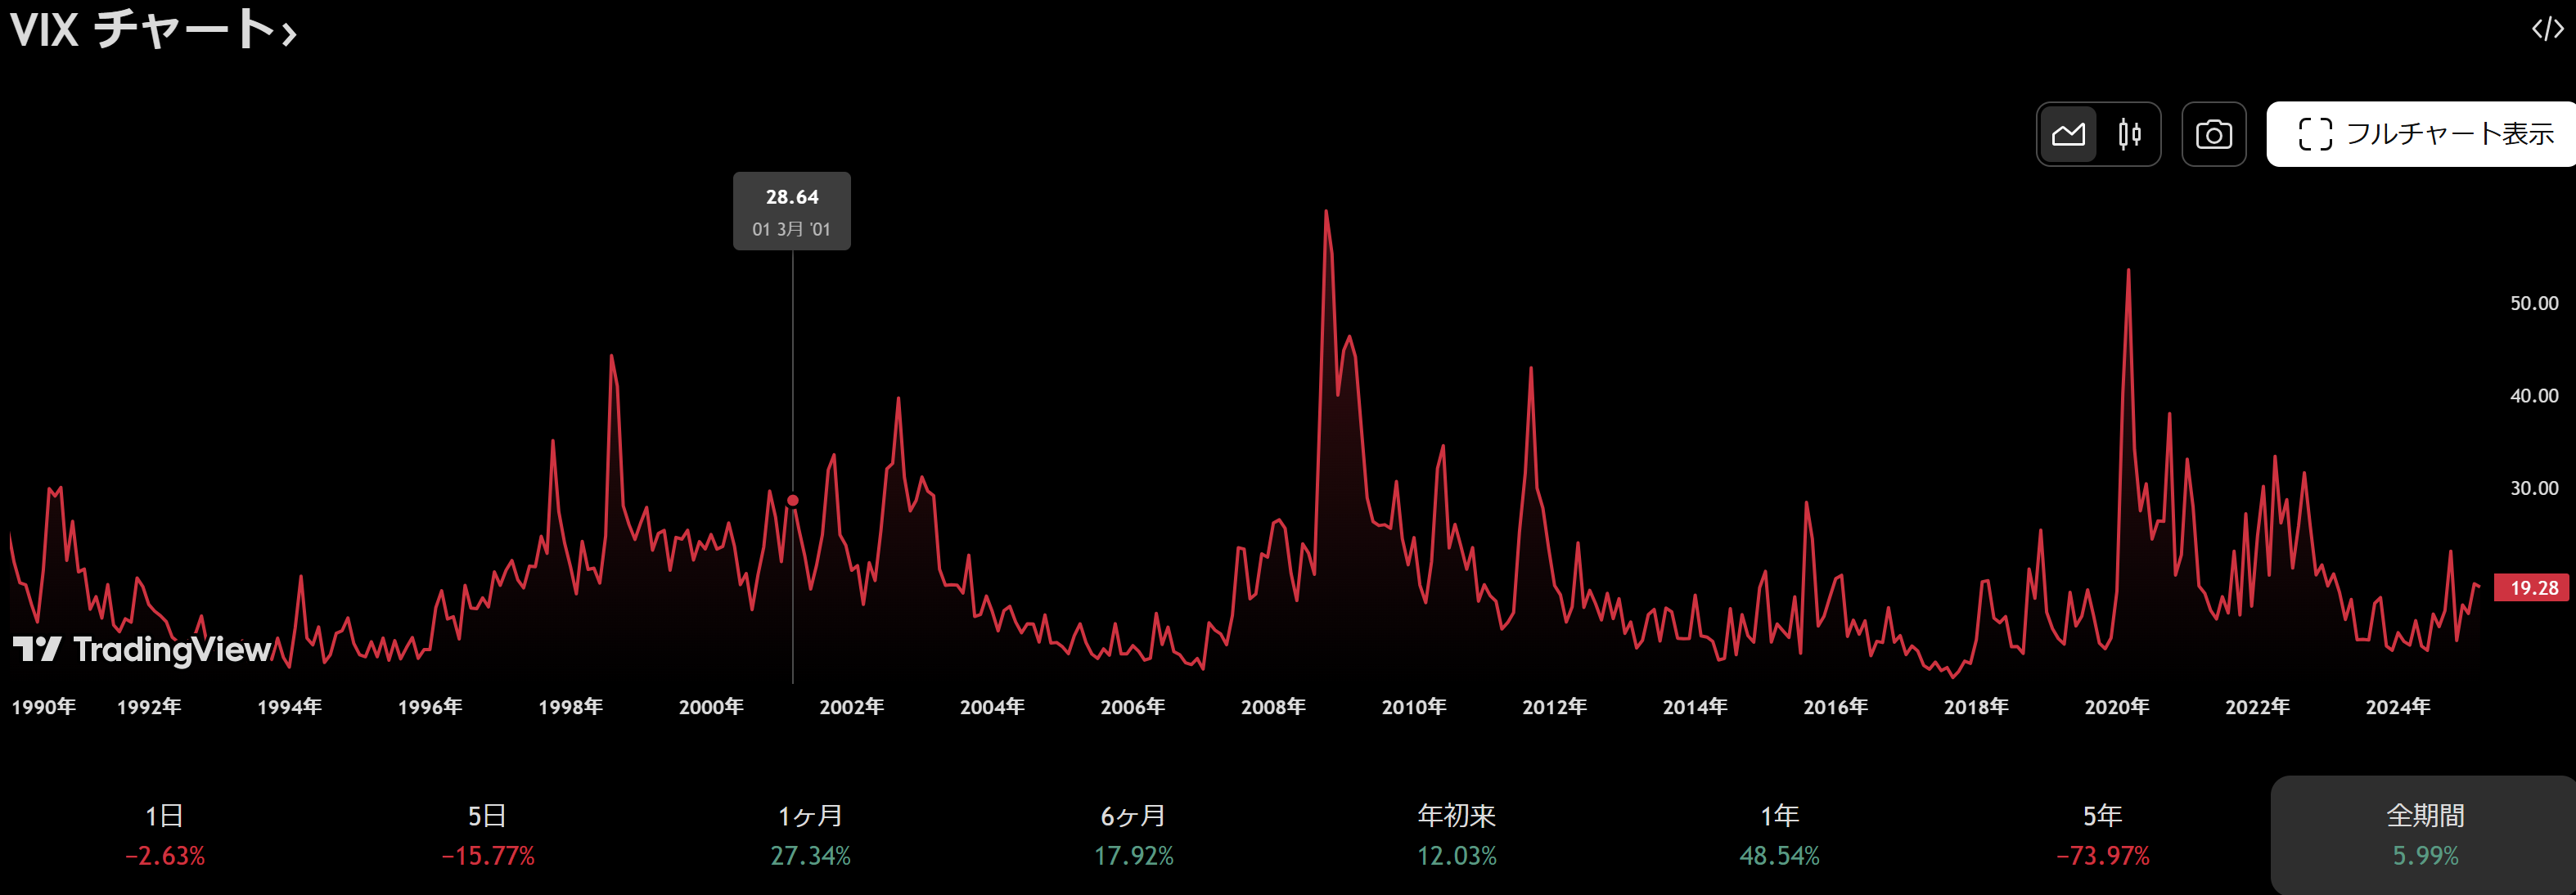Select the 6ヶ月 time range
This screenshot has width=2576, height=895.
coord(1133,834)
